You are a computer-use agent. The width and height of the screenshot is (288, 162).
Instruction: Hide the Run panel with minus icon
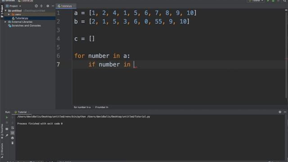tap(285, 112)
